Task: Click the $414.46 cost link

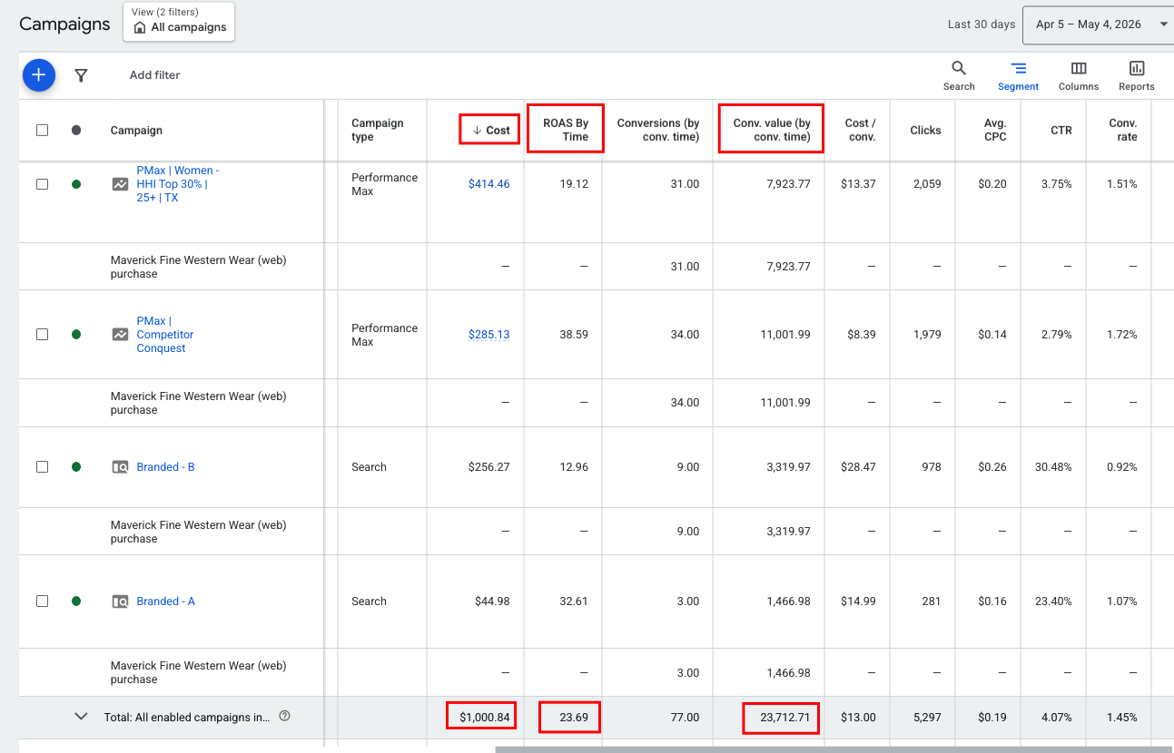Action: (488, 184)
